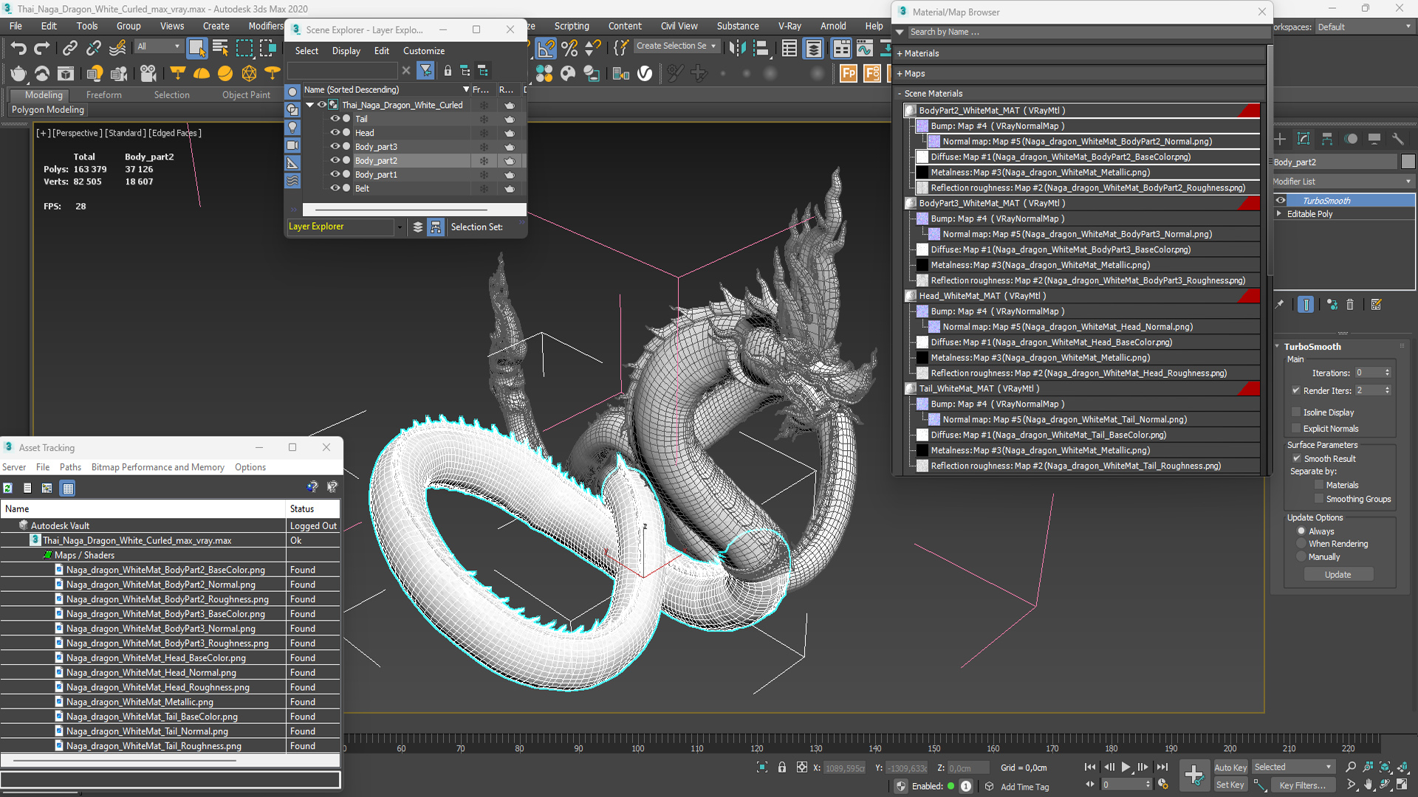1418x797 pixels.
Task: Toggle the Percent Snap icon
Action: [x=569, y=49]
